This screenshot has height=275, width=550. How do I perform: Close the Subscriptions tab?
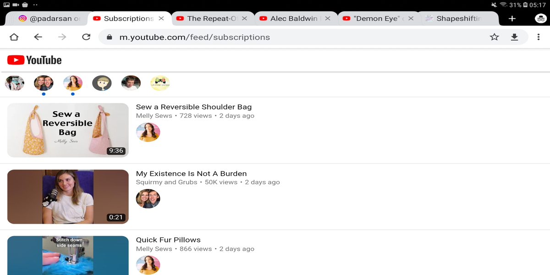click(x=161, y=19)
